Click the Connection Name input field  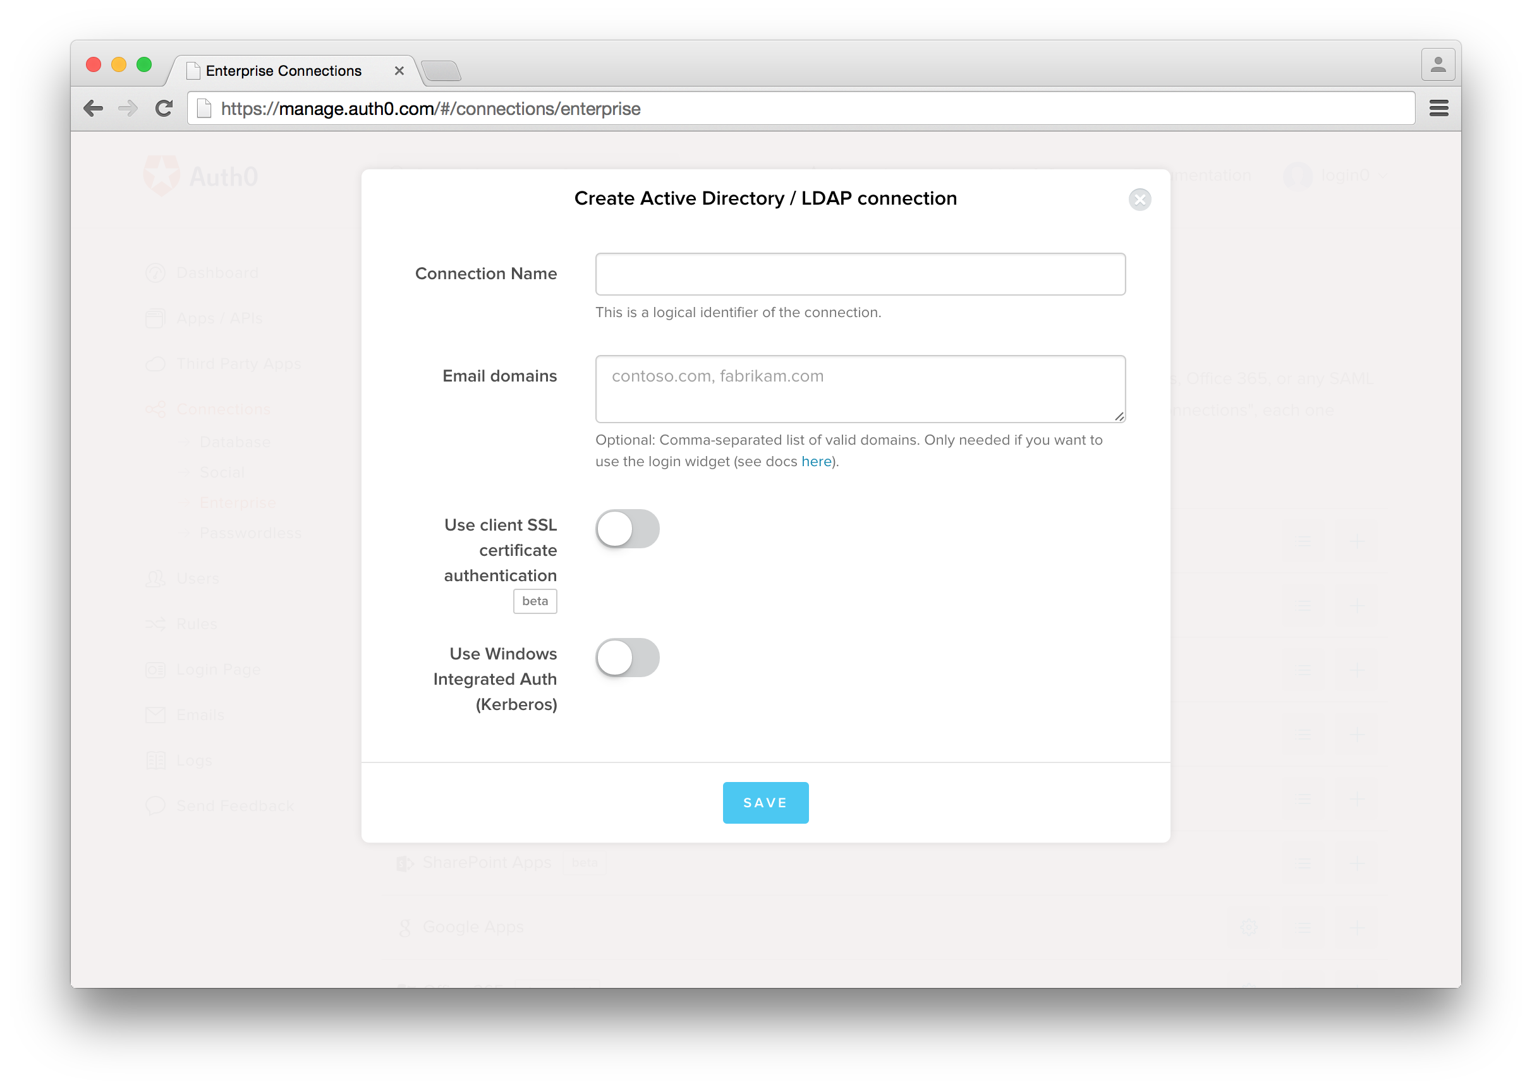[x=860, y=274]
